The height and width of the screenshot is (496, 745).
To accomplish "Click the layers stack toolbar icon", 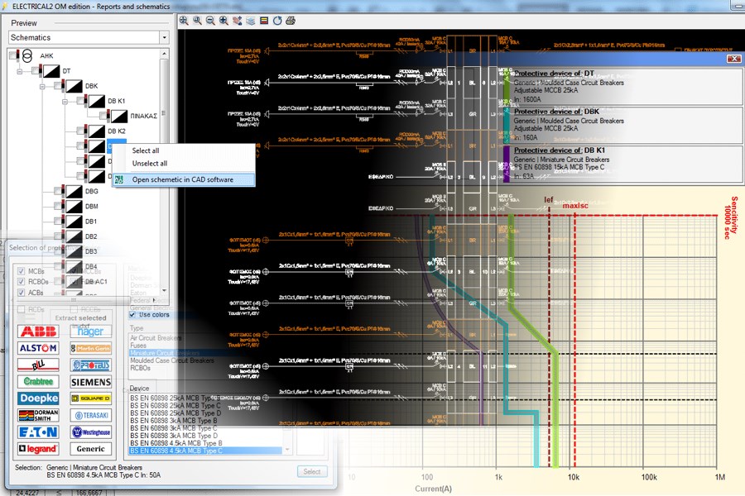I will pos(250,20).
